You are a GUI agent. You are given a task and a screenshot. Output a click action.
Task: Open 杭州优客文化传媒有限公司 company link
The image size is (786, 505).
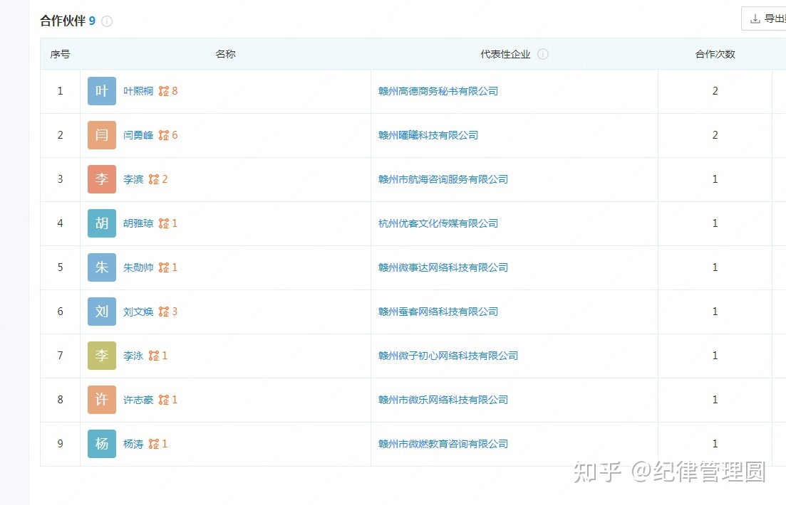click(x=437, y=223)
